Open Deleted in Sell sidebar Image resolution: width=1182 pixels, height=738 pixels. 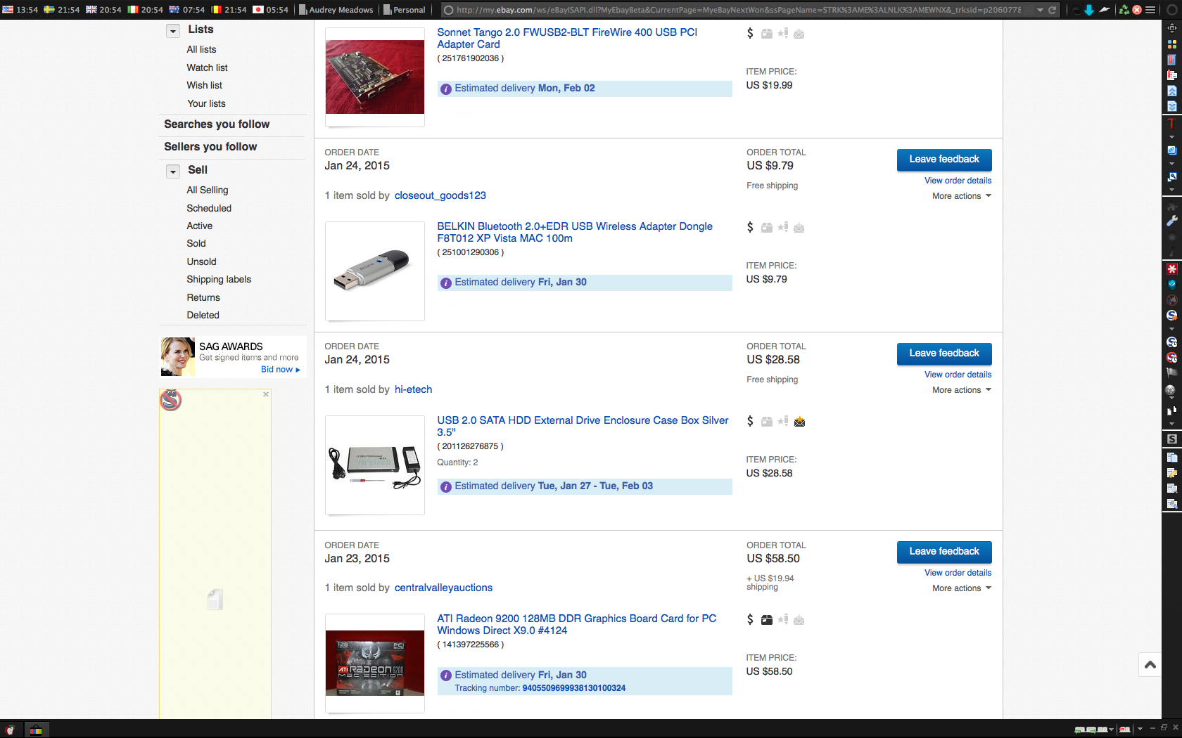(203, 315)
